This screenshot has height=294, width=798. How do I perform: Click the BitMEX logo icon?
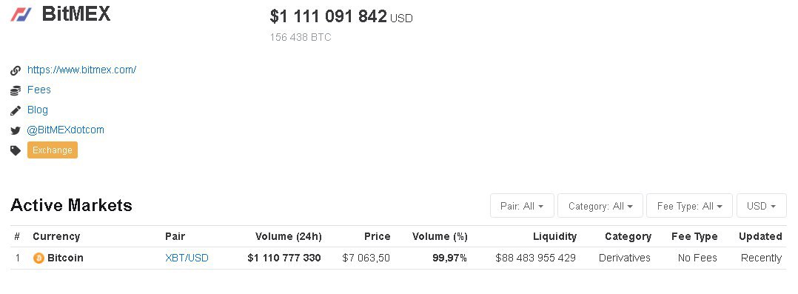pos(21,14)
